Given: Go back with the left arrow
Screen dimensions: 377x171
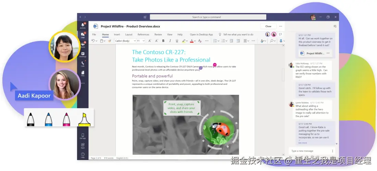Looking at the screenshot, I should (80, 17).
